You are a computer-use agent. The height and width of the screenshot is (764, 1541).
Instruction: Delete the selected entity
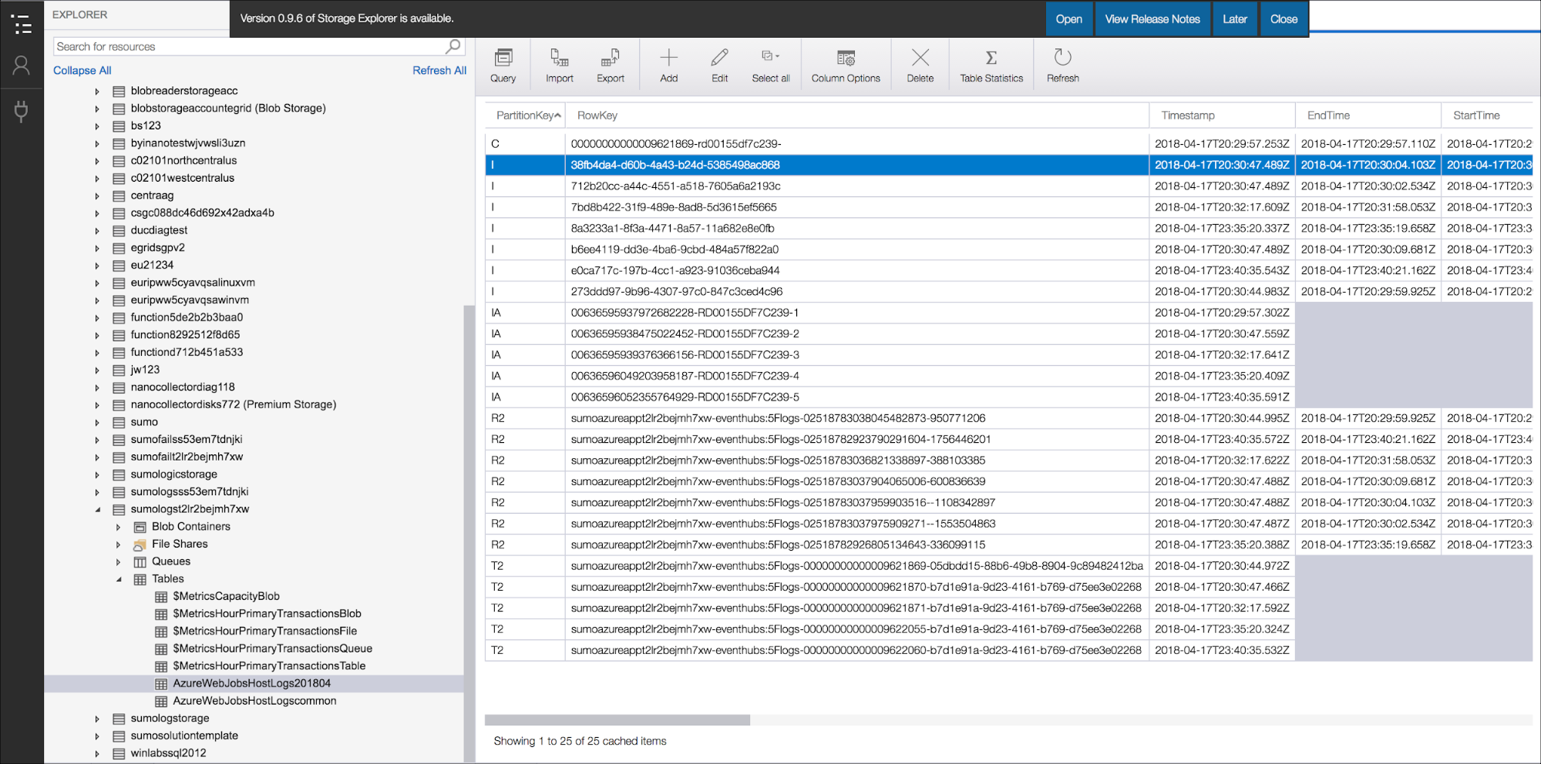920,64
